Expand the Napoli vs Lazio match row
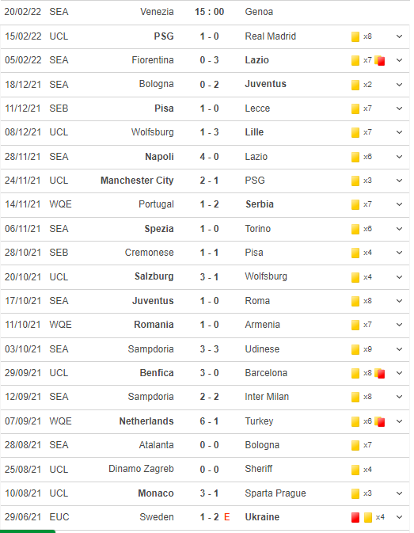The height and width of the screenshot is (533, 414). (400, 157)
